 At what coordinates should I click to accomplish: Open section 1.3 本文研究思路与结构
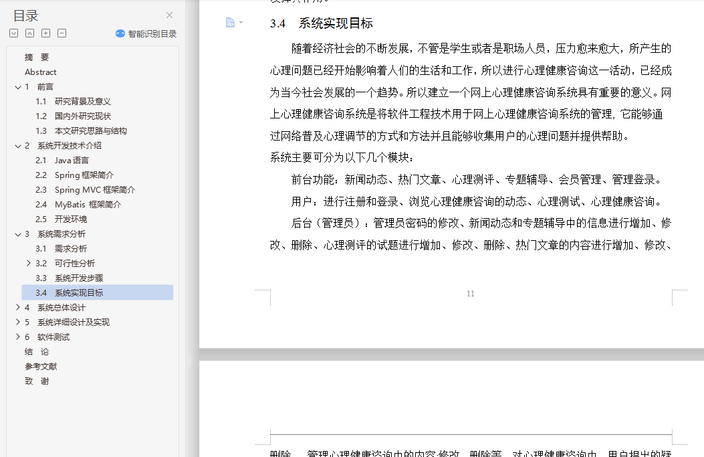pyautogui.click(x=82, y=130)
